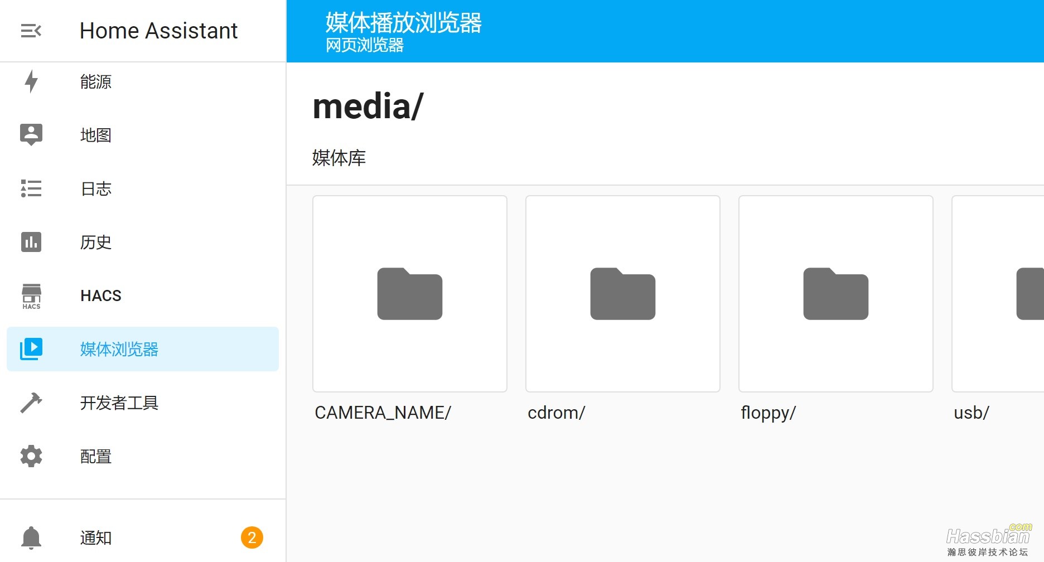Click the logbook list icon

31,188
